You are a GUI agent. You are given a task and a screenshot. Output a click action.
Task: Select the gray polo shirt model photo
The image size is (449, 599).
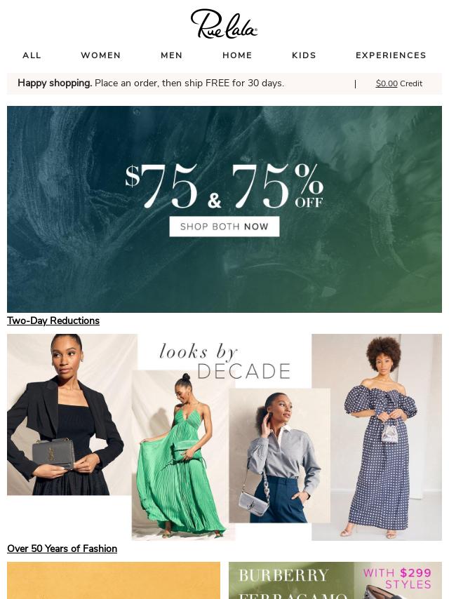tap(280, 455)
